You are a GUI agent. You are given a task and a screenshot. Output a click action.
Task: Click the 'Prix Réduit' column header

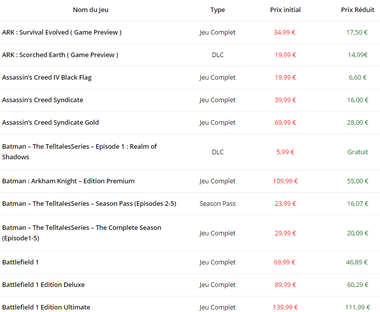[x=357, y=10]
